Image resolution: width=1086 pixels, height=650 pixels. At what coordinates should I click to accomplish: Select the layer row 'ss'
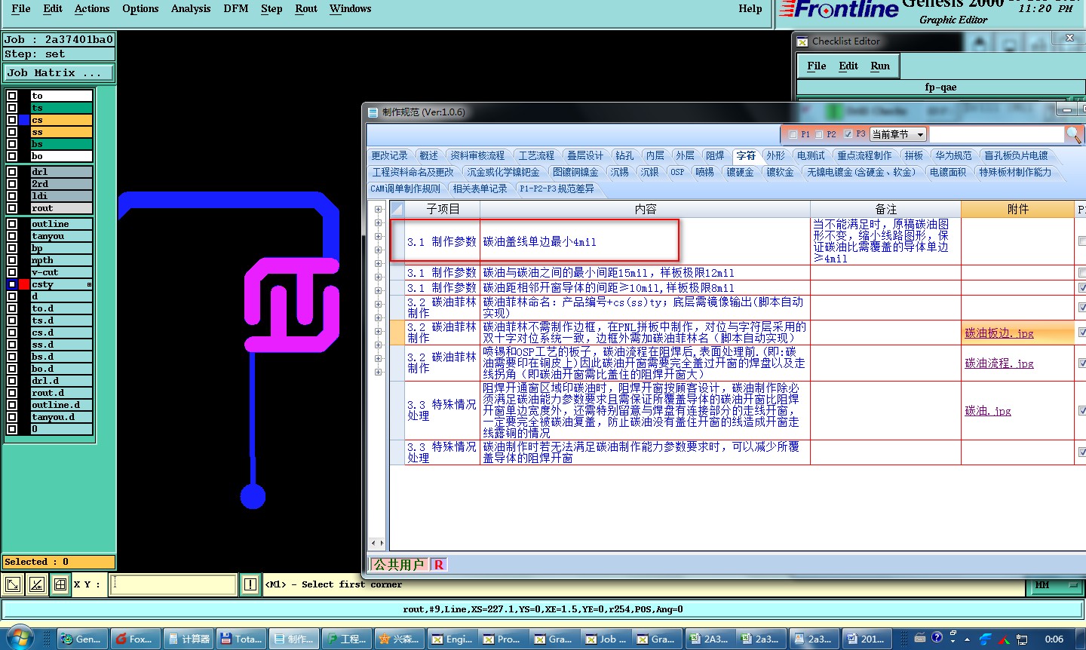click(61, 132)
